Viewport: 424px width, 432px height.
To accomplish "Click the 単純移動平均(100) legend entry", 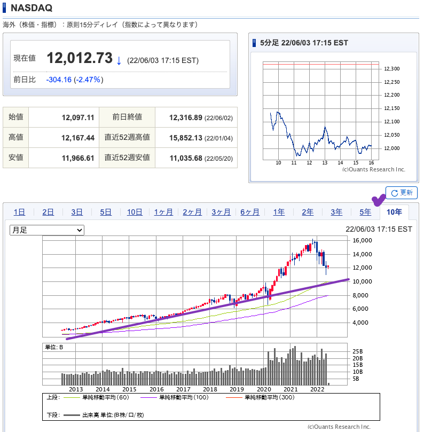I will (x=175, y=397).
